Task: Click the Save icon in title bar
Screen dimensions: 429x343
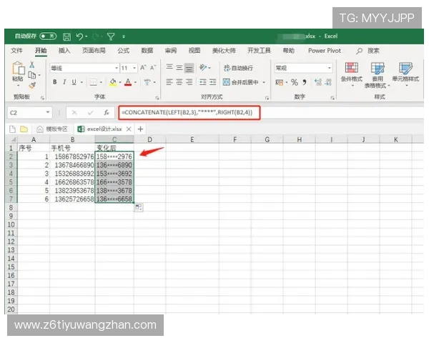Action: coord(66,36)
